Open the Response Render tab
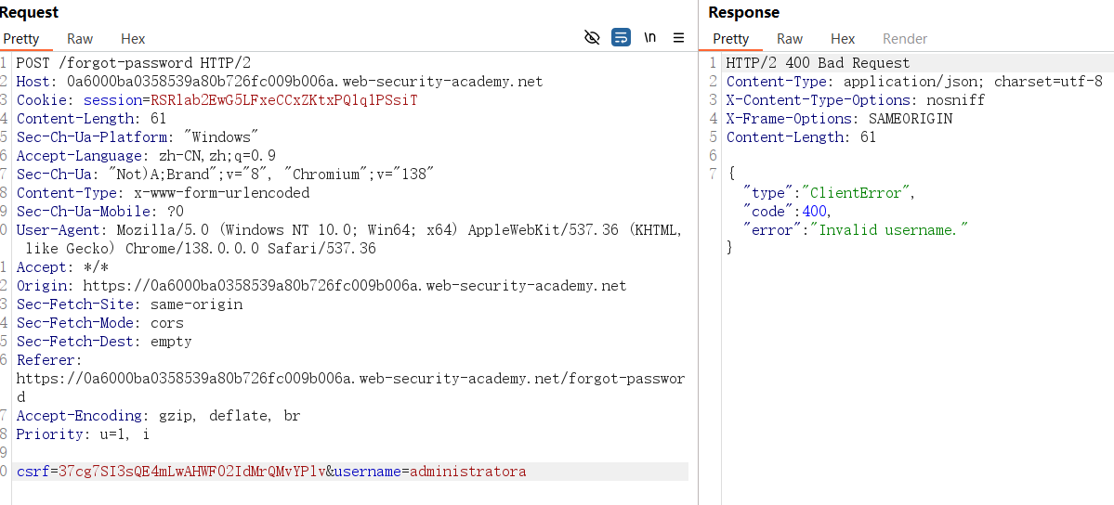 pyautogui.click(x=905, y=39)
